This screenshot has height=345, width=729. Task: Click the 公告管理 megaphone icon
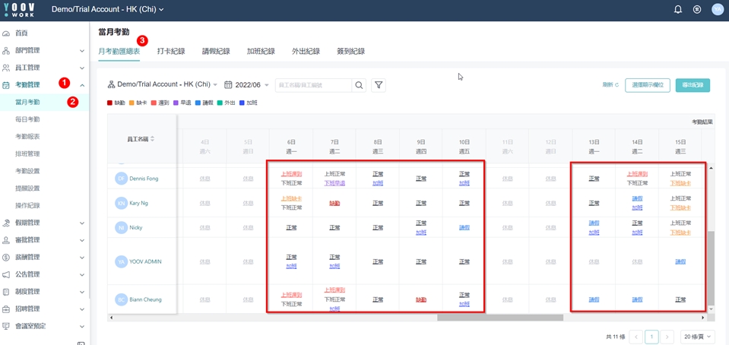(6, 274)
